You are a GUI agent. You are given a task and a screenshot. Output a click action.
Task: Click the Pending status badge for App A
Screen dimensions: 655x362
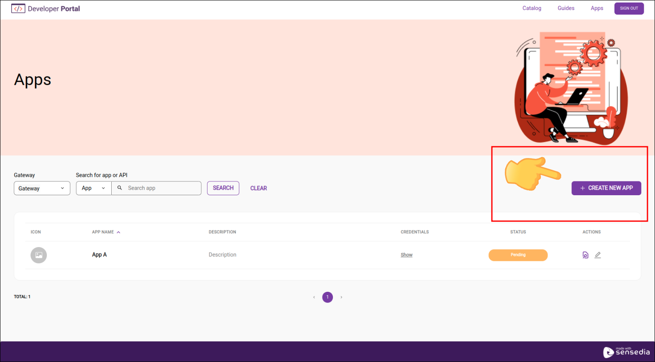point(518,255)
